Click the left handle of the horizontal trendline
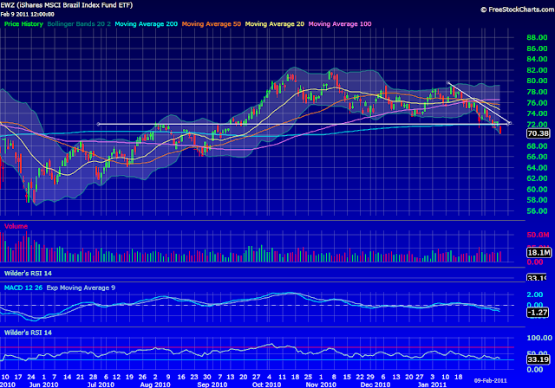The image size is (555, 388). coord(99,124)
